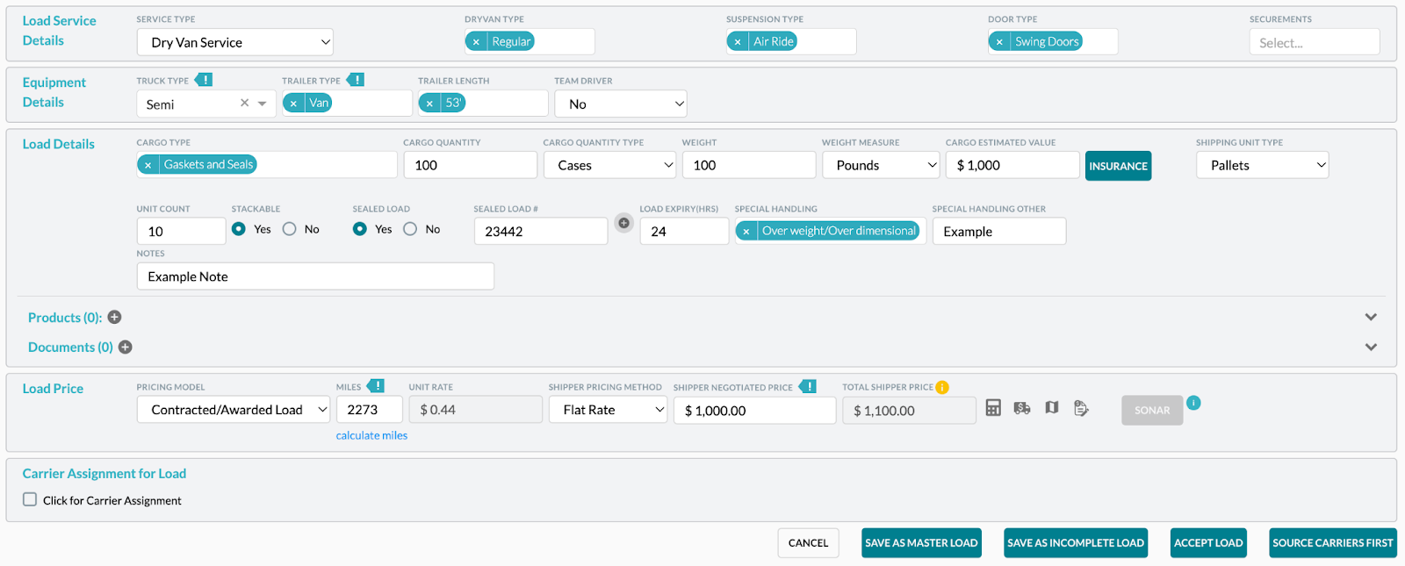Click Shipper Negotiated Price alert flag icon
Screen dimensions: 1405x566
coord(808,386)
